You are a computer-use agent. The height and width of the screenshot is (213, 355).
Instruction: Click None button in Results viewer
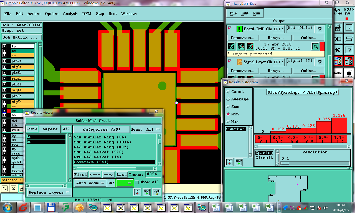32,129
